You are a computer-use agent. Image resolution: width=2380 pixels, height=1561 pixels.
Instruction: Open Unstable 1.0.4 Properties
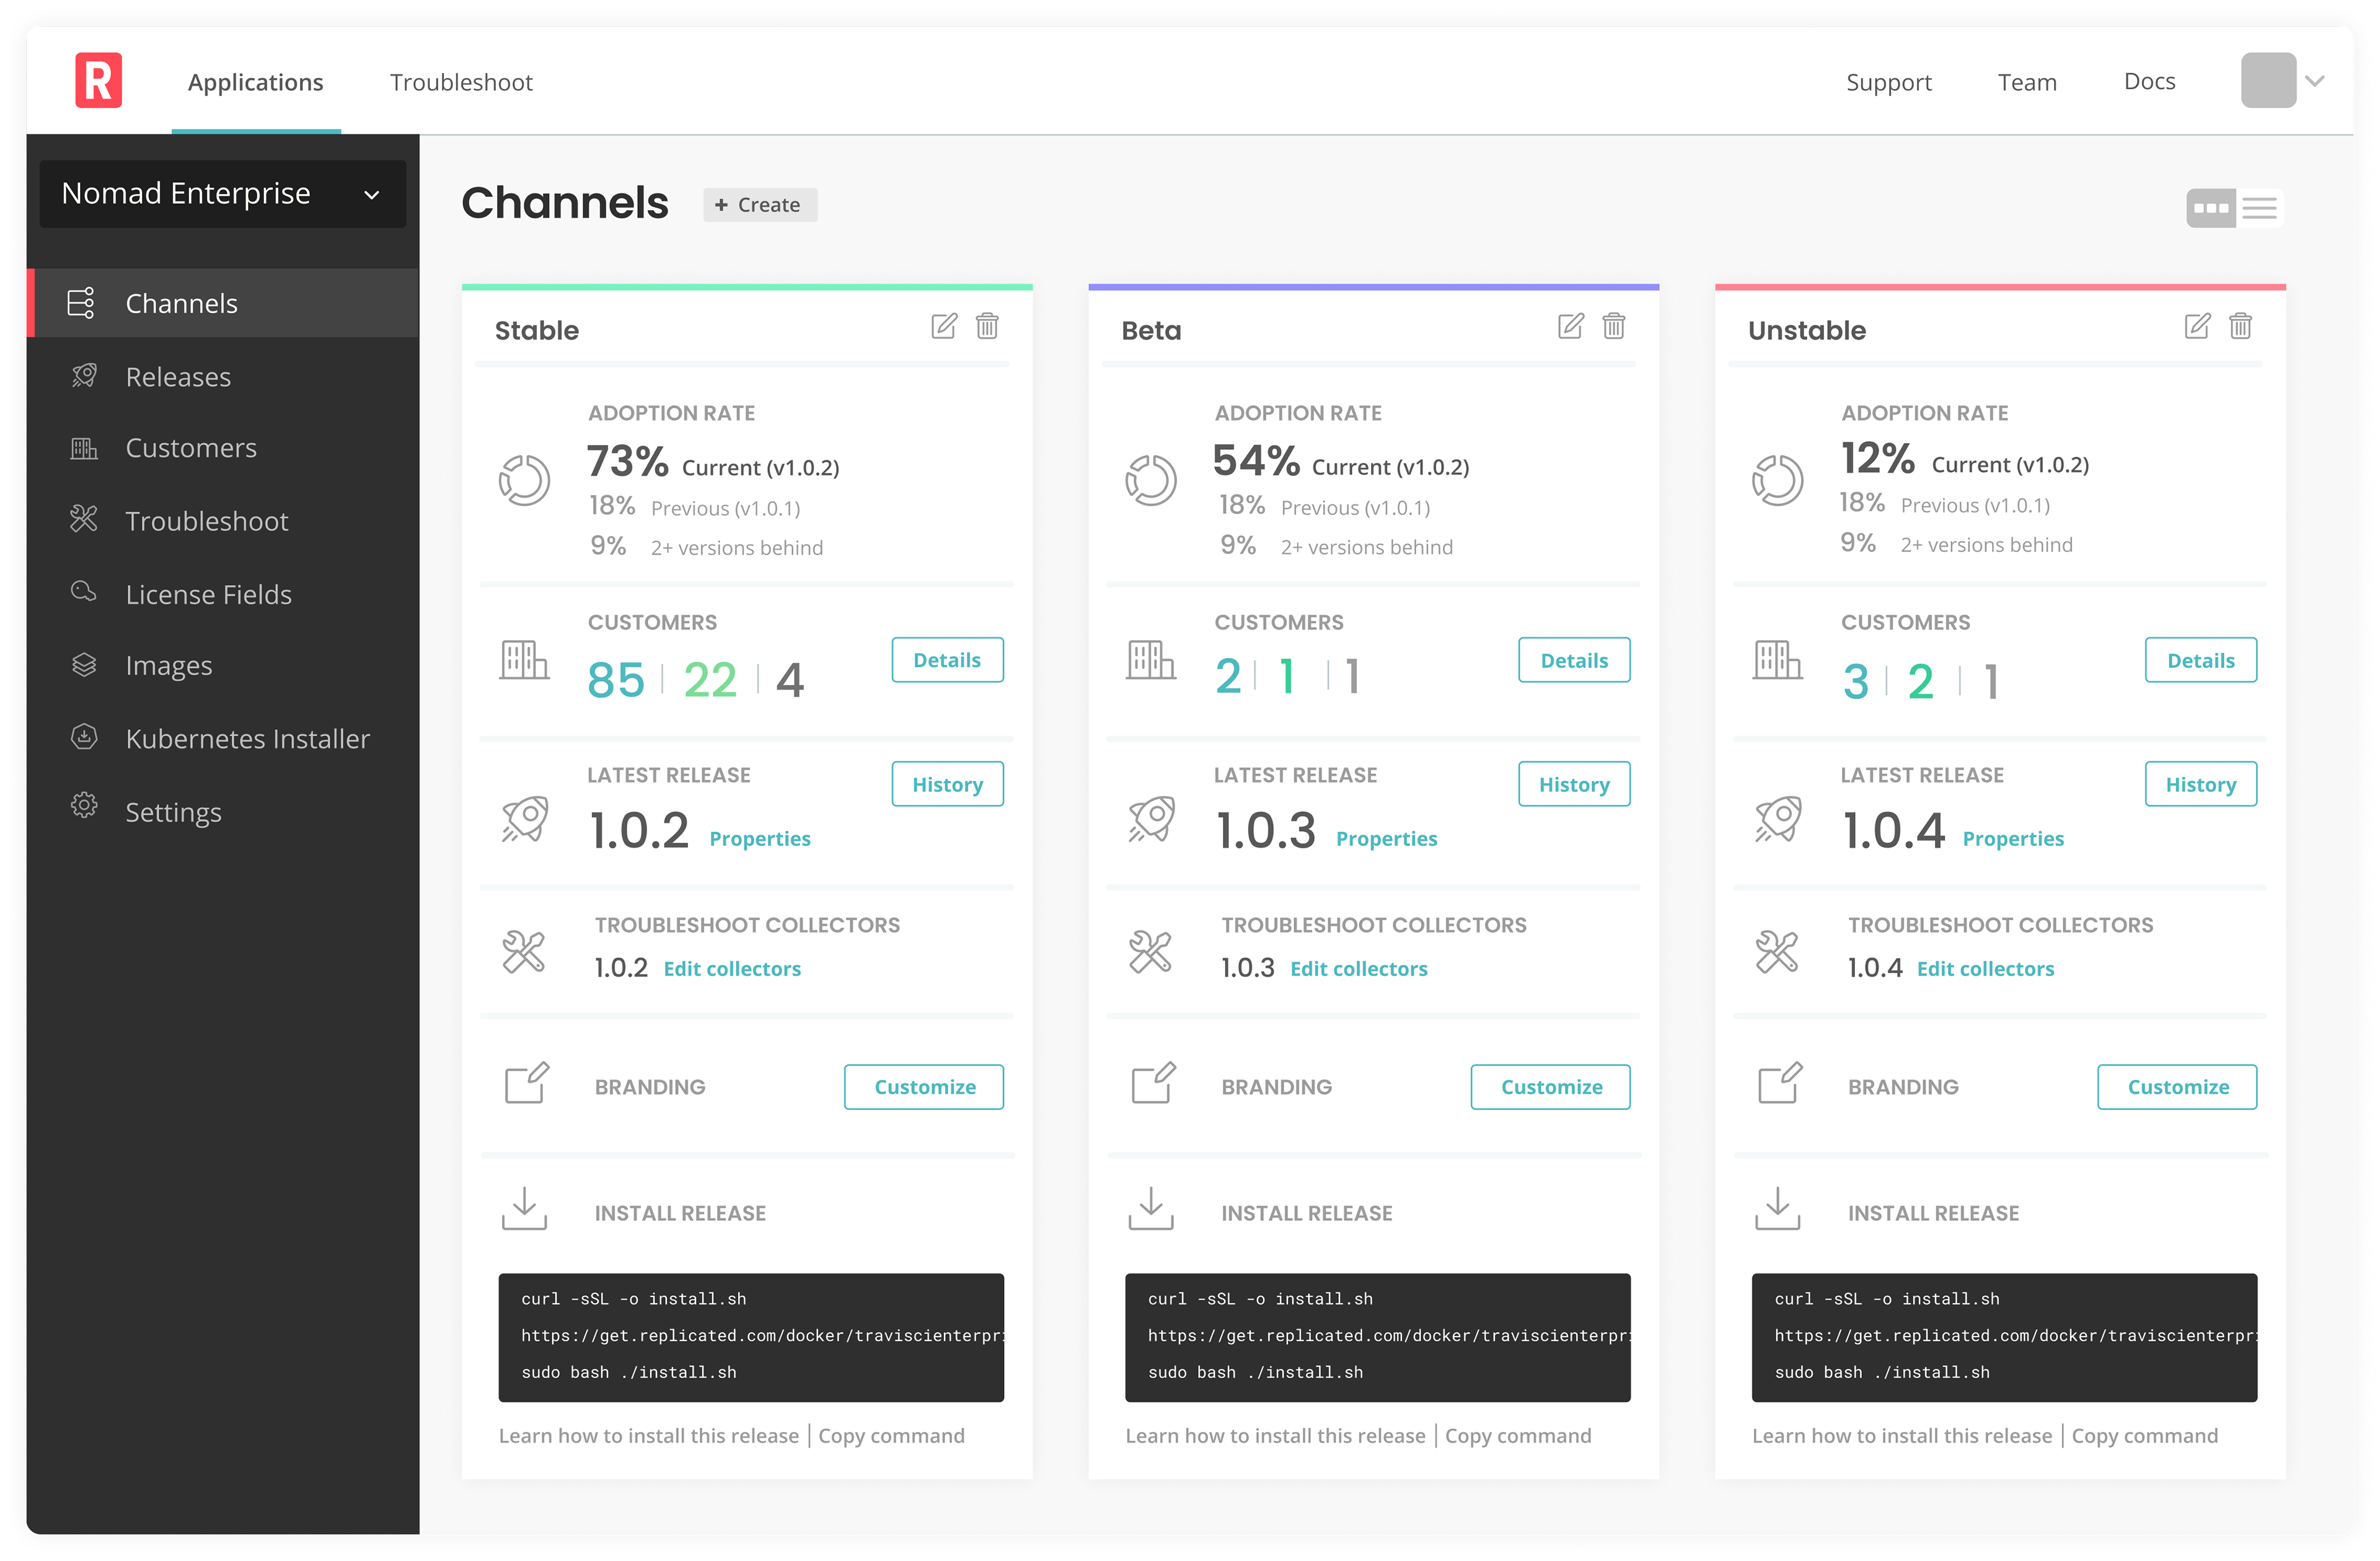pos(2013,838)
